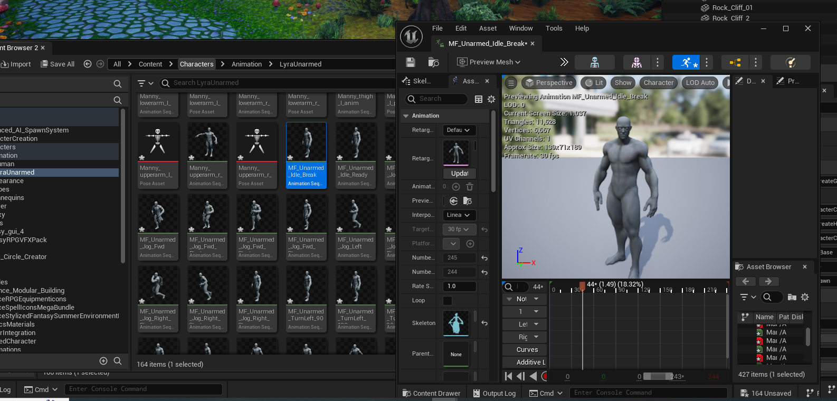Start recording with the red record button
The width and height of the screenshot is (837, 401).
point(545,376)
